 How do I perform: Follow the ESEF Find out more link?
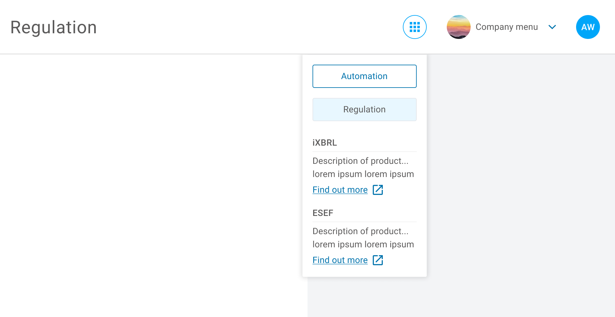(340, 260)
